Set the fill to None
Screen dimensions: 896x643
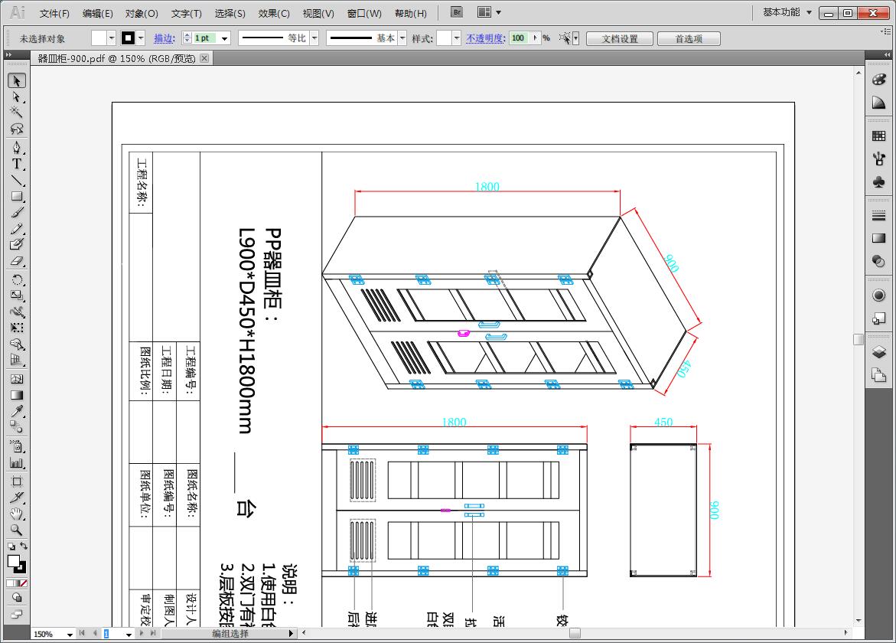pos(24,583)
